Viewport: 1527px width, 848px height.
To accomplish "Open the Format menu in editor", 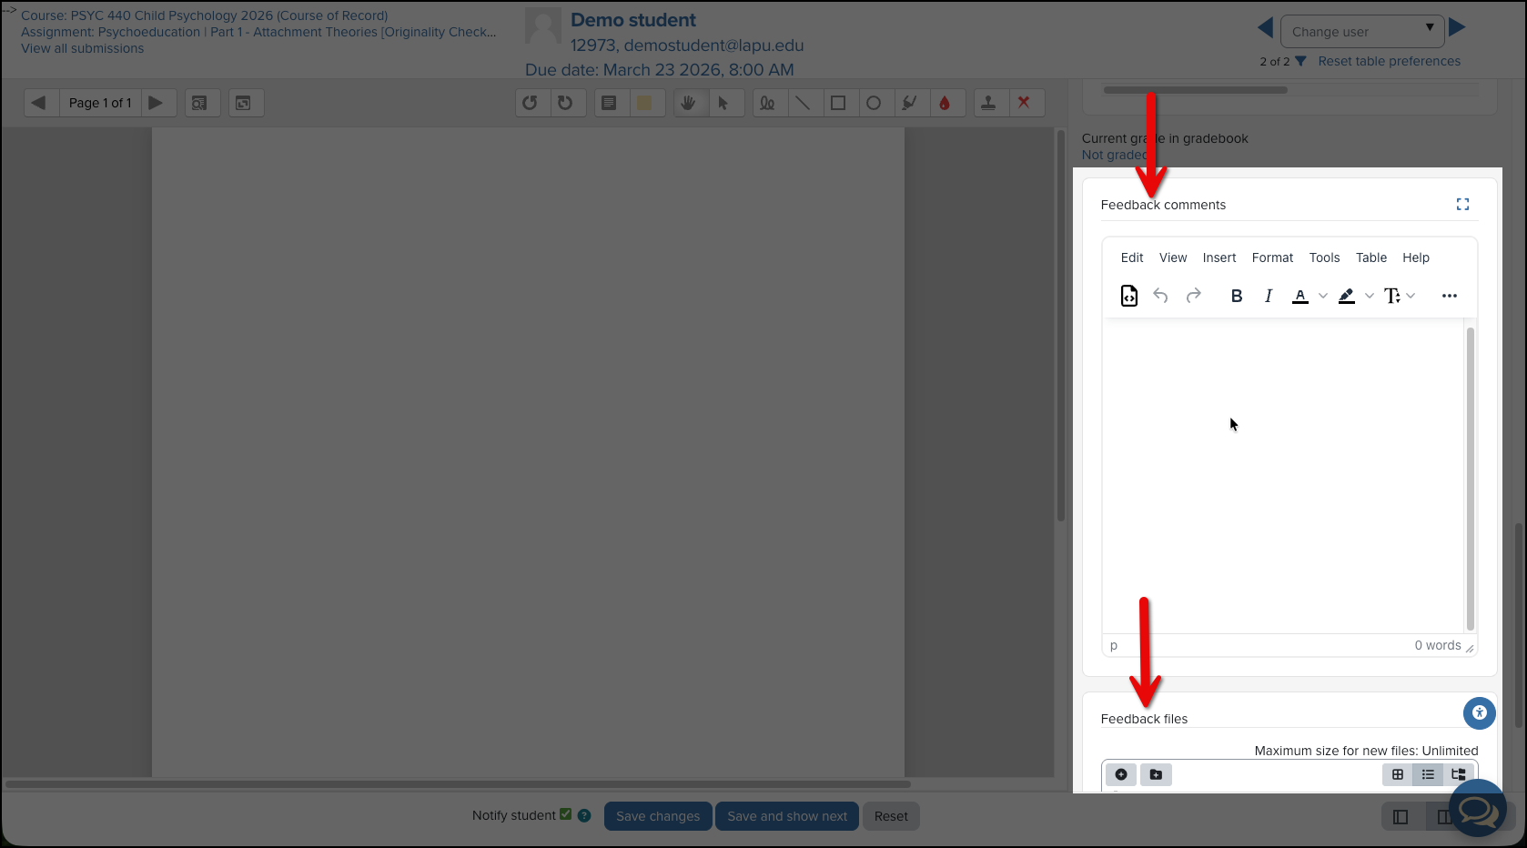I will click(x=1272, y=257).
